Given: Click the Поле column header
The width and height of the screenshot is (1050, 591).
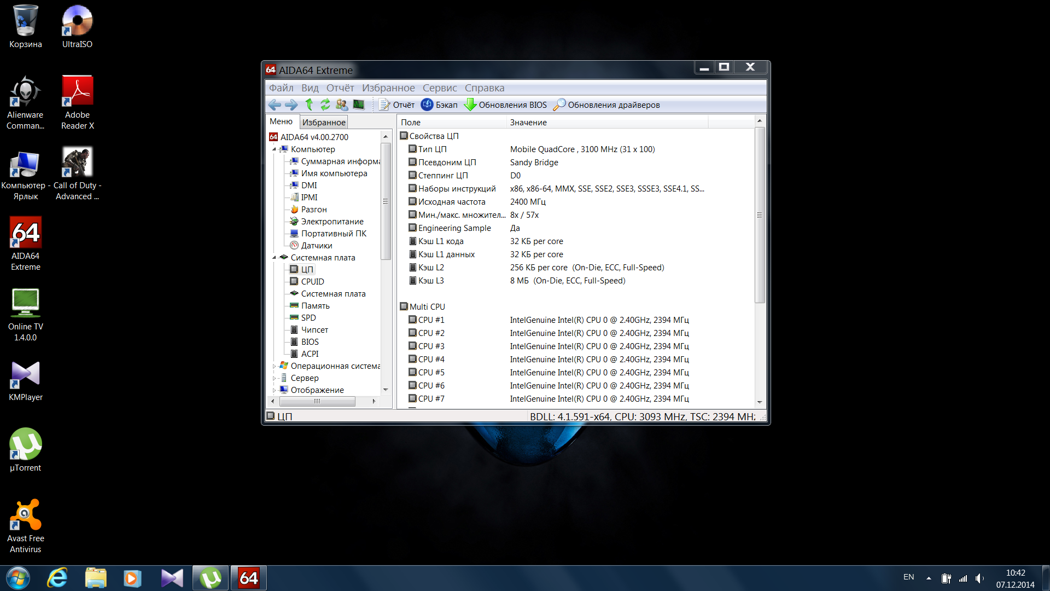Looking at the screenshot, I should tap(452, 123).
